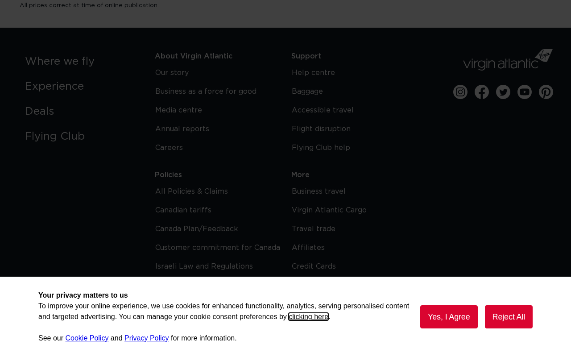Open Customer commitment for Canada
This screenshot has height=357, width=571.
pyautogui.click(x=218, y=248)
